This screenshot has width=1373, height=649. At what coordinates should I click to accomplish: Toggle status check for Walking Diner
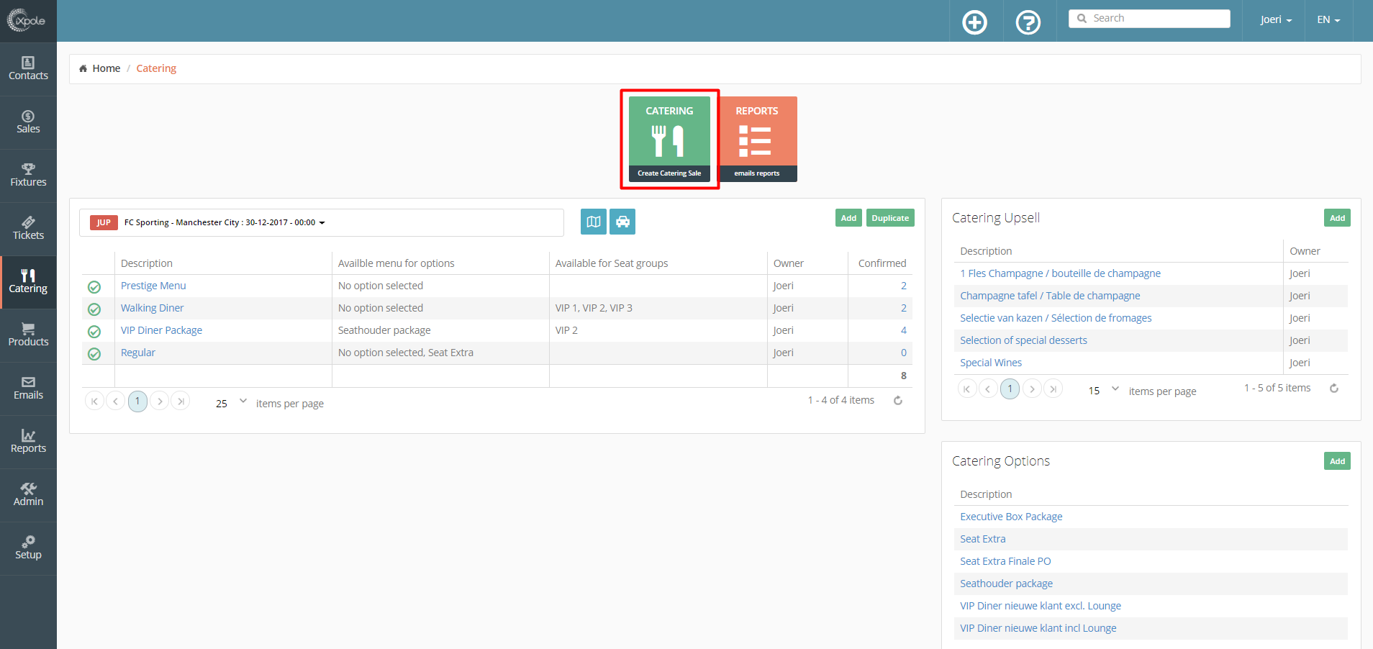(94, 309)
